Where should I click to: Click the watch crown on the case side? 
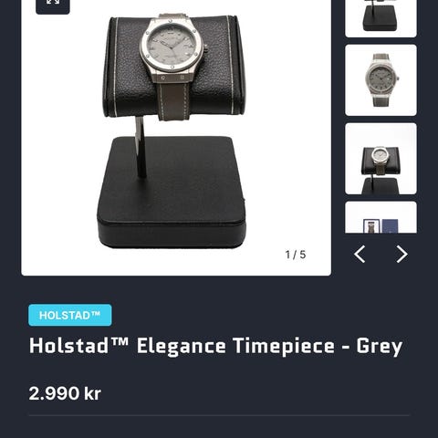(x=206, y=47)
